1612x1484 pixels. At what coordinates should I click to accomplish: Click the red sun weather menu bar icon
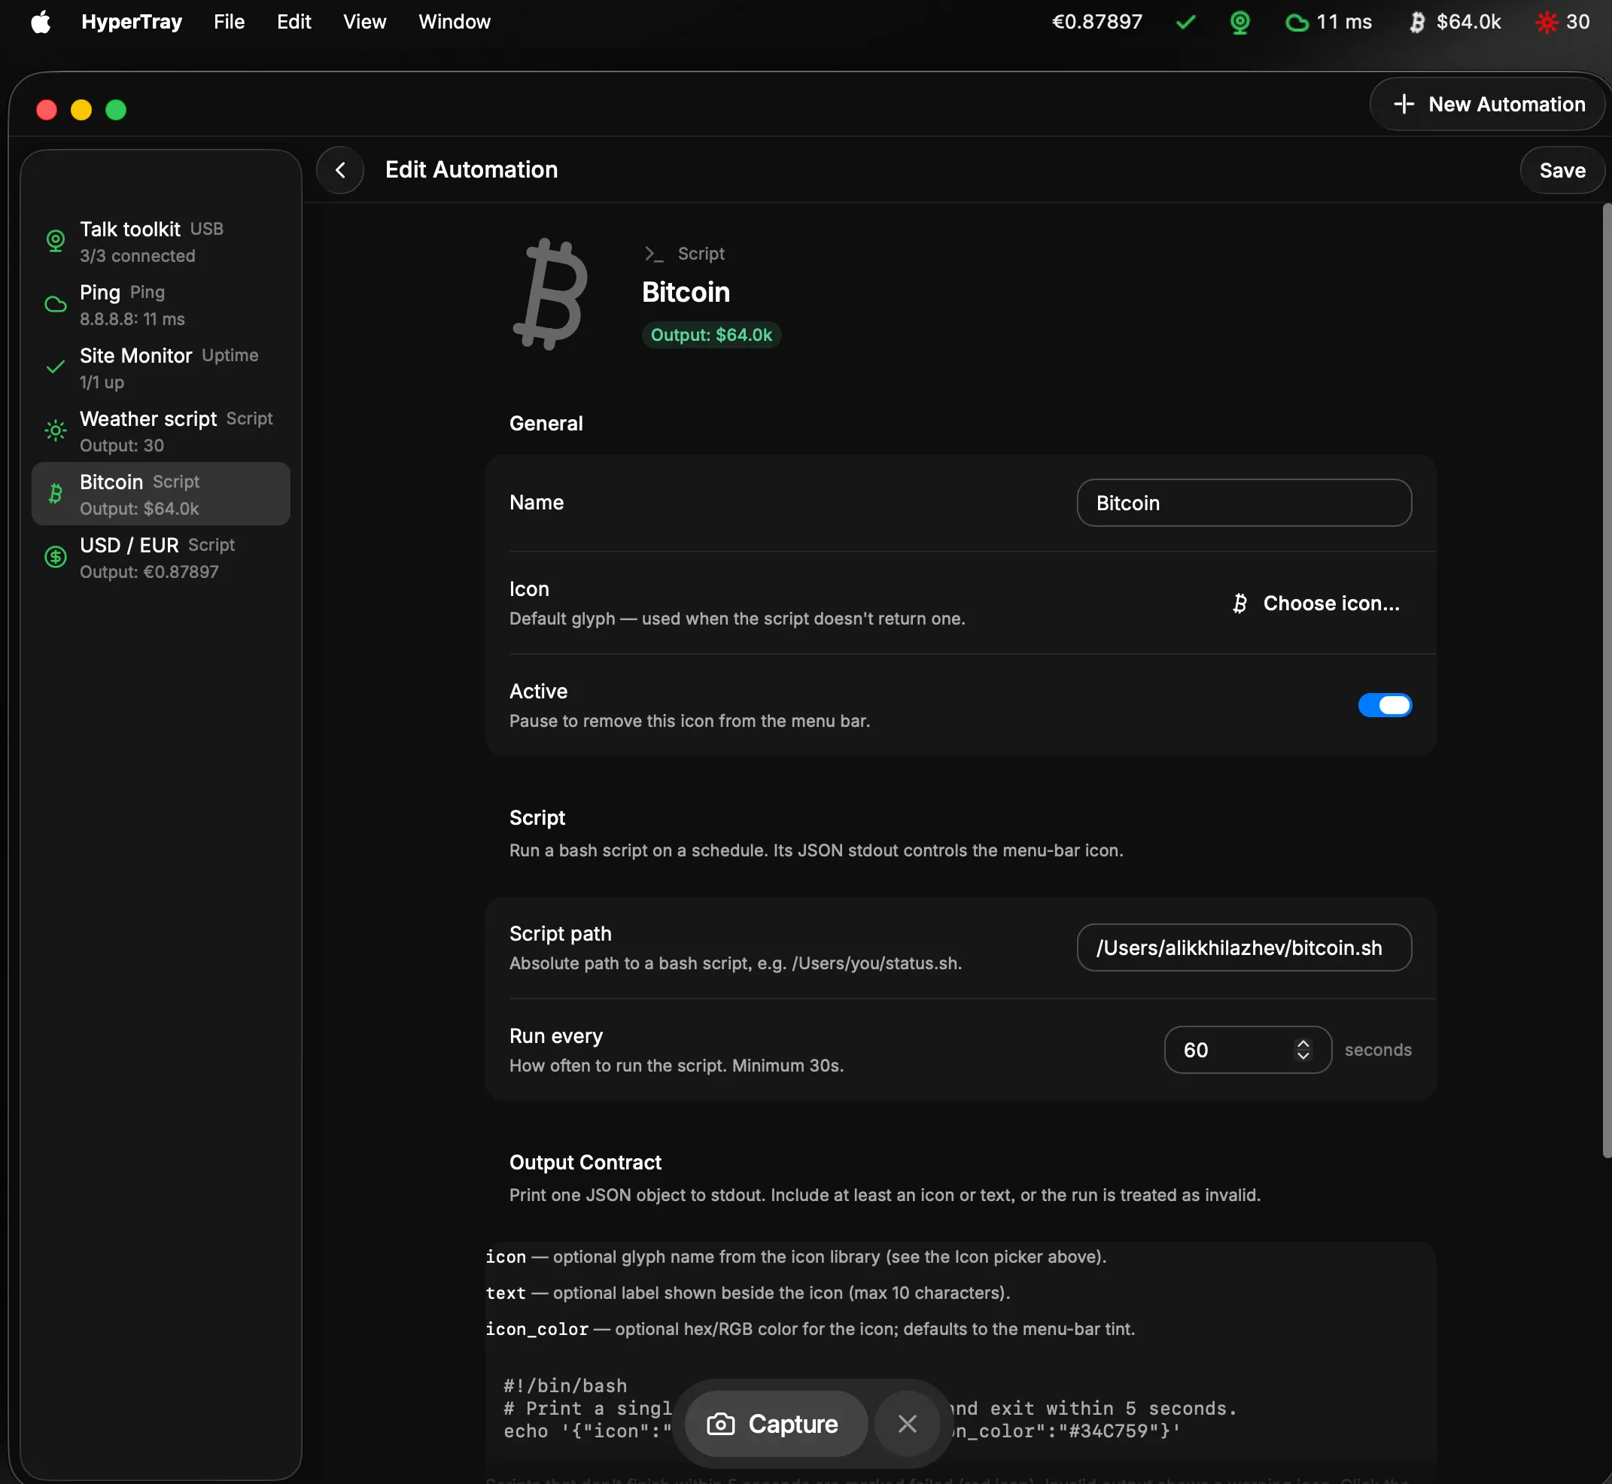pyautogui.click(x=1546, y=22)
